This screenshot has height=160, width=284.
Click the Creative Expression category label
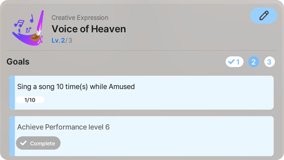click(x=80, y=18)
